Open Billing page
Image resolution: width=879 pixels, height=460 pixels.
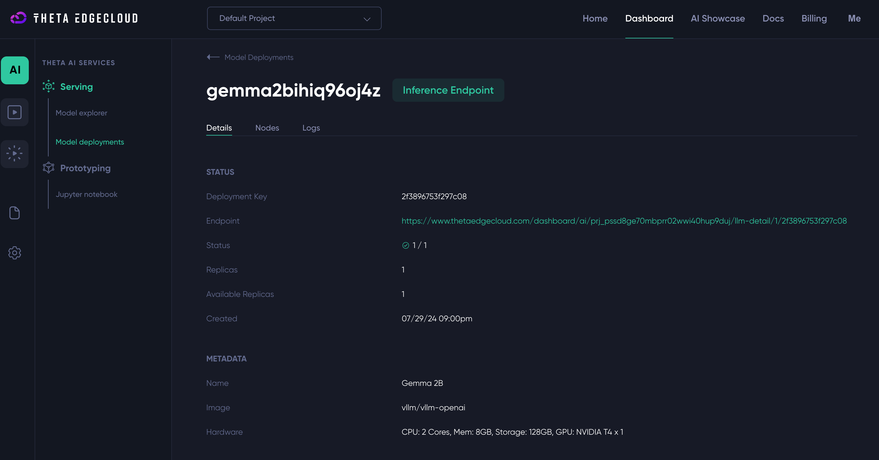[x=814, y=18]
